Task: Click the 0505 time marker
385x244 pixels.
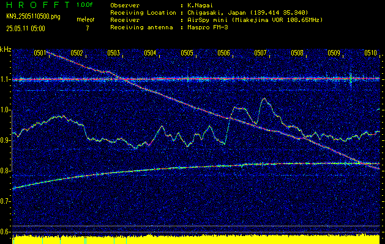Action: tap(187, 52)
